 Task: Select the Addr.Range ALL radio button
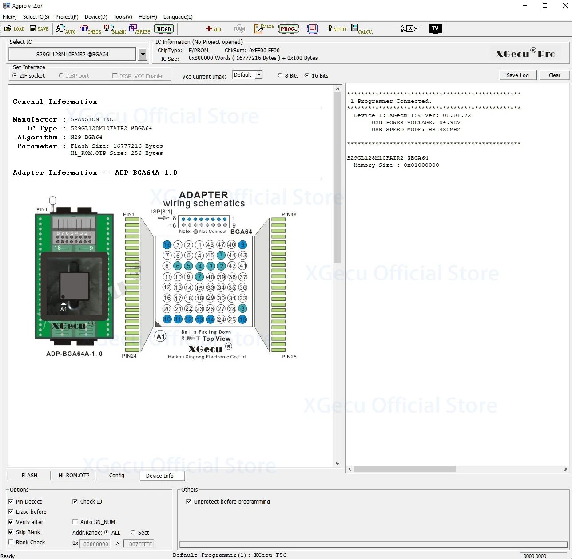(107, 532)
